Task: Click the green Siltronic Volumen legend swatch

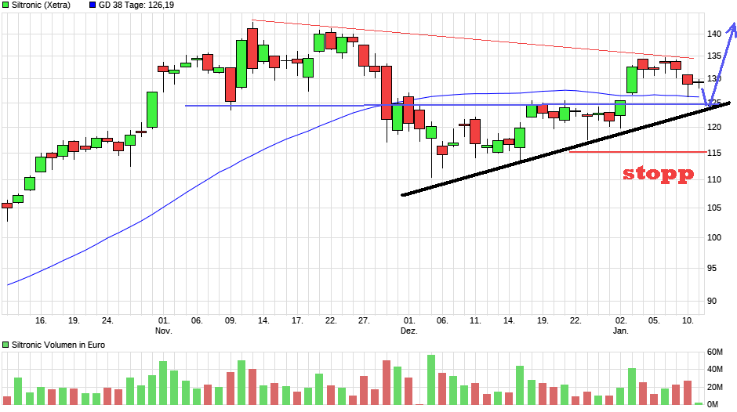Action: (5, 345)
